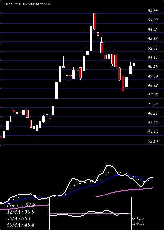
Task: Click the 'Price : 51.2' readout
Action: (x=21, y=206)
